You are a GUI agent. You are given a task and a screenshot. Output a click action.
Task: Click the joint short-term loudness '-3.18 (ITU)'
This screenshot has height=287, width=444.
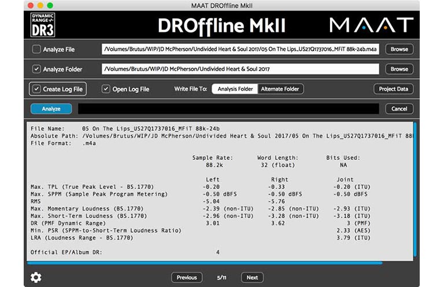pyautogui.click(x=351, y=216)
